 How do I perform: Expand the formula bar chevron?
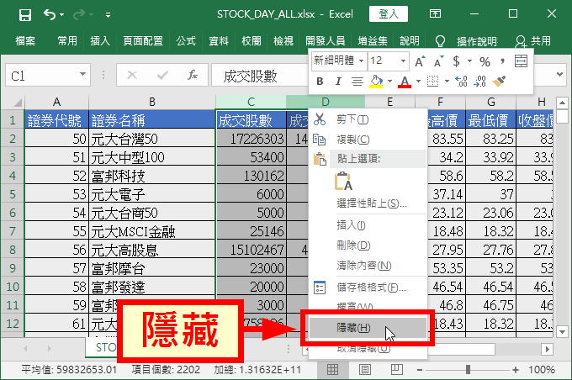point(559,74)
